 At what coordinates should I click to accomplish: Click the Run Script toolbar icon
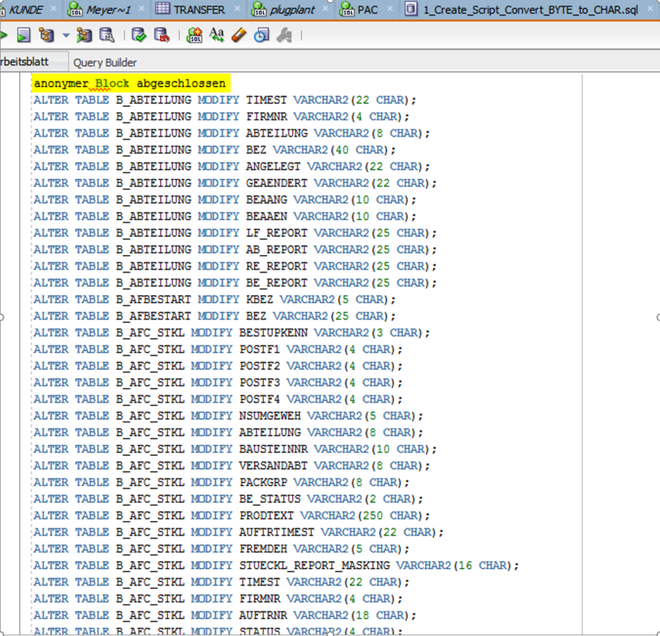(23, 35)
